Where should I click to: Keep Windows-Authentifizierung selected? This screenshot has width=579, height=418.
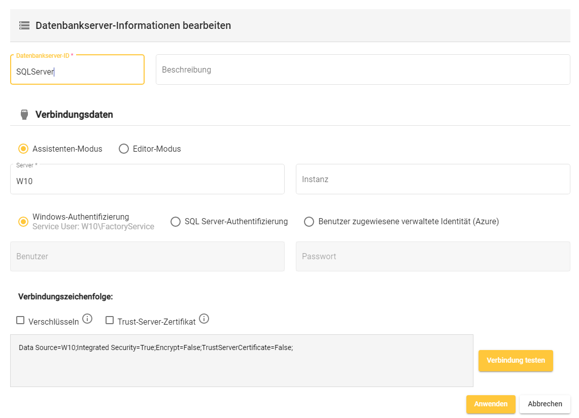pos(23,221)
